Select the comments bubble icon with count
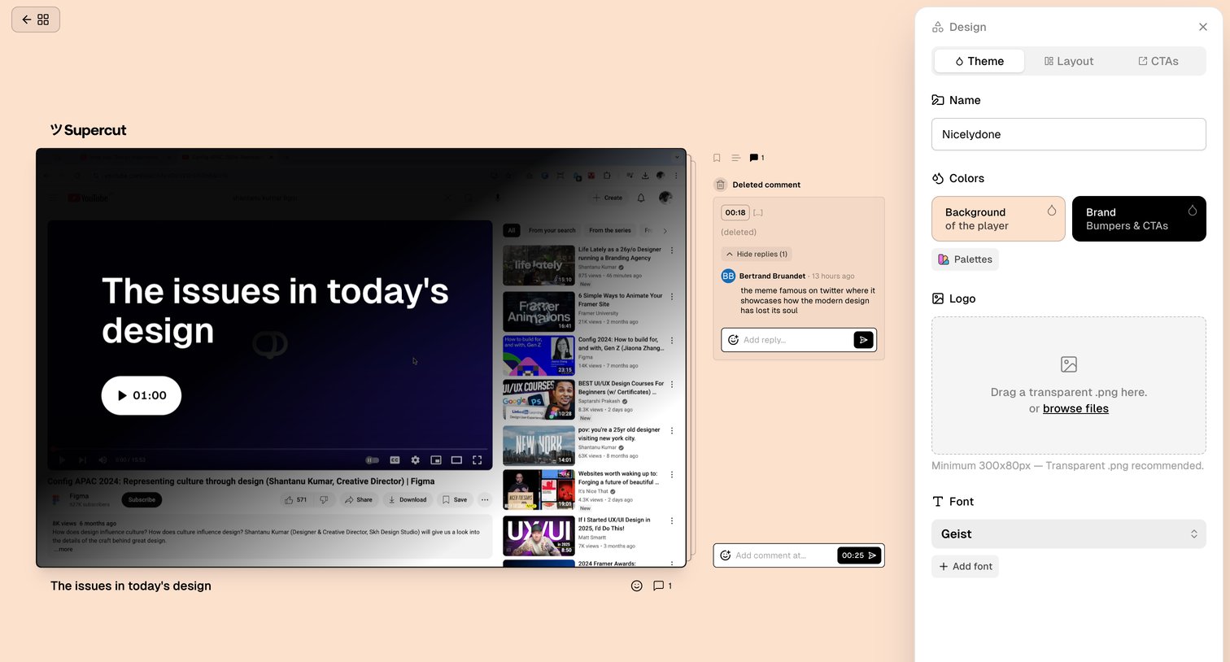Viewport: 1230px width, 662px height. coord(757,158)
